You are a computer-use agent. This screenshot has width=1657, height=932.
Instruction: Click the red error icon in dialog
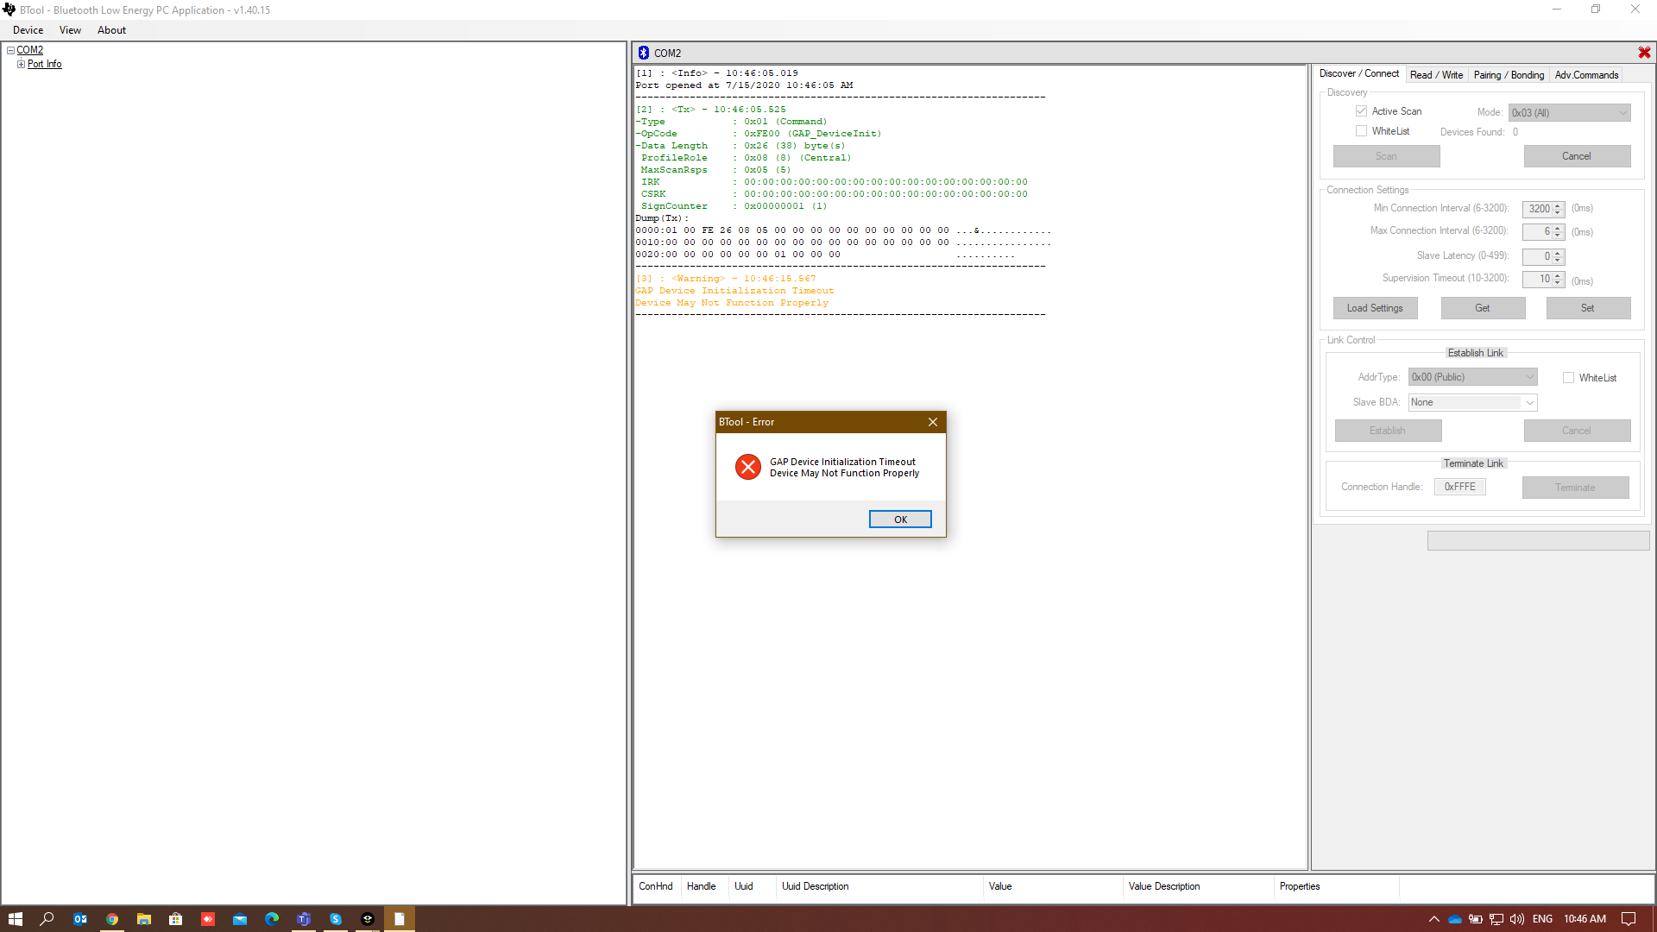click(747, 467)
